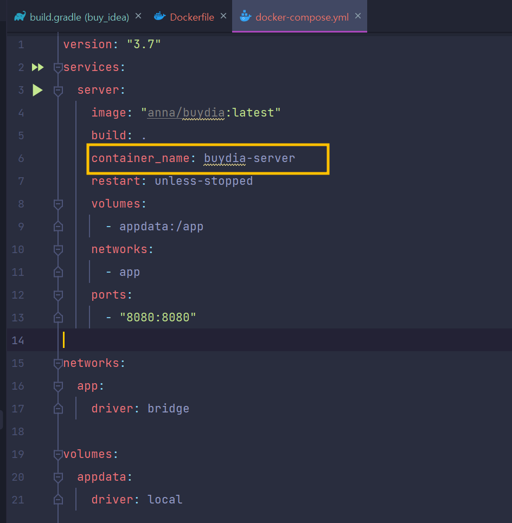The width and height of the screenshot is (512, 523).
Task: Click fold end marker on line 21
Action: tap(58, 500)
